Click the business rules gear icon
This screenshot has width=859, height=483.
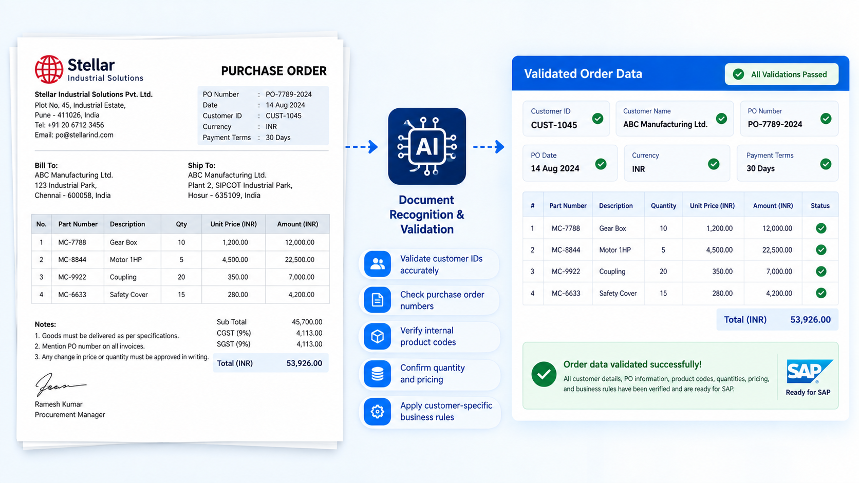coord(378,411)
